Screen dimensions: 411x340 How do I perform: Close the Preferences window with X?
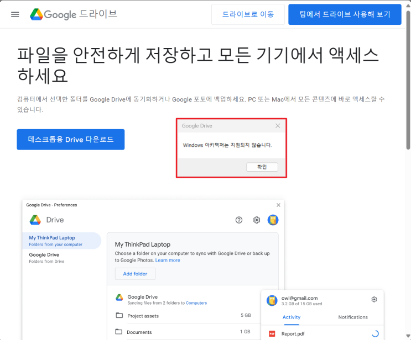(x=278, y=205)
